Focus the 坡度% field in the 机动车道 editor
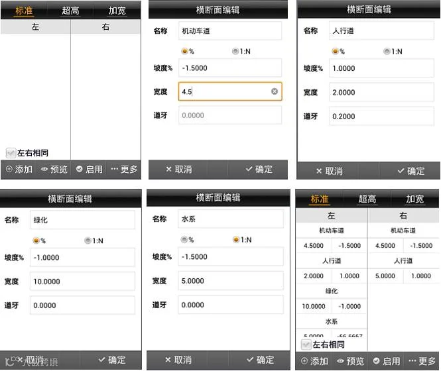 [x=230, y=68]
